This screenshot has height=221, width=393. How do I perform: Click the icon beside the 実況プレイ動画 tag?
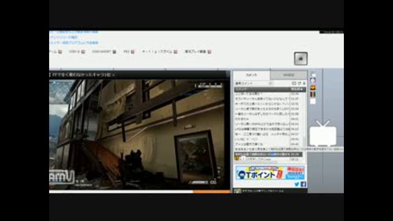coord(209,52)
